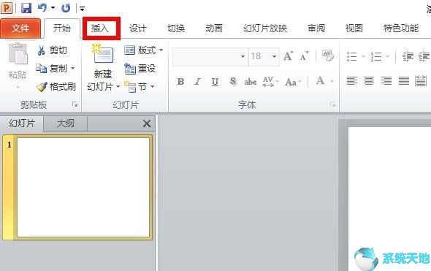The width and height of the screenshot is (431, 271).
Task: Switch to the 切换 tab
Action: pyautogui.click(x=176, y=28)
